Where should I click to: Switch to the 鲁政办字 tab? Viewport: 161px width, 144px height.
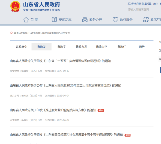coord(102,47)
